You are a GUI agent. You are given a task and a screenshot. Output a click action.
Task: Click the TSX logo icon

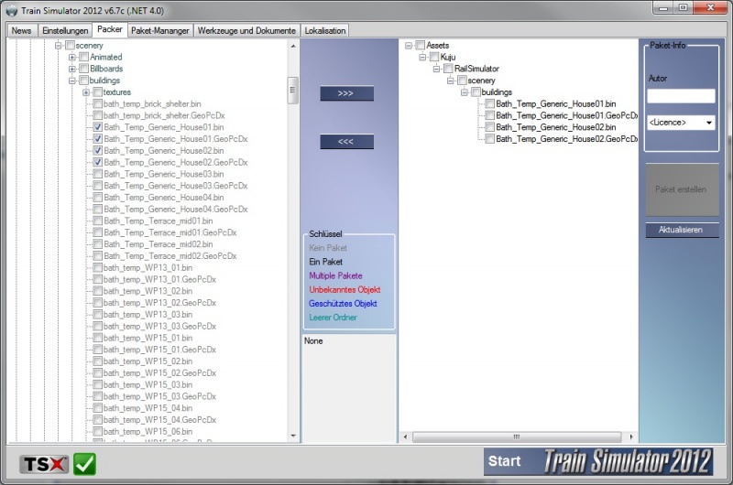pos(43,464)
